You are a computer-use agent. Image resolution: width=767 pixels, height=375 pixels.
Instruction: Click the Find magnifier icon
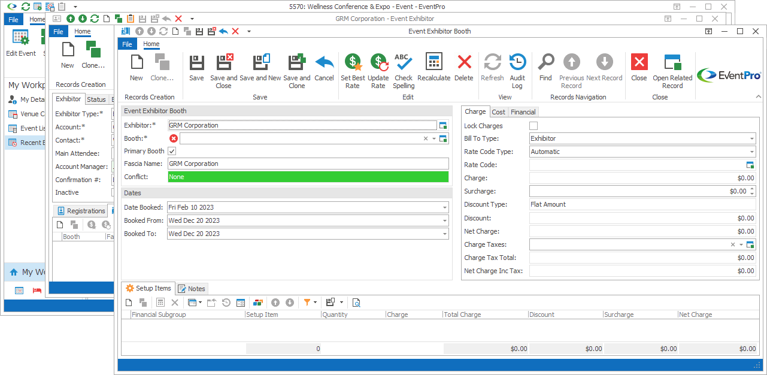545,62
